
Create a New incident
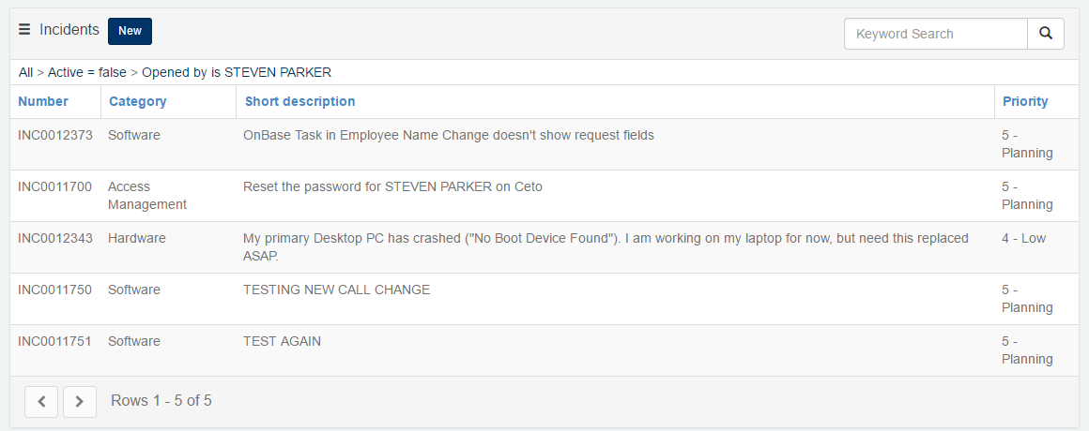pyautogui.click(x=130, y=31)
